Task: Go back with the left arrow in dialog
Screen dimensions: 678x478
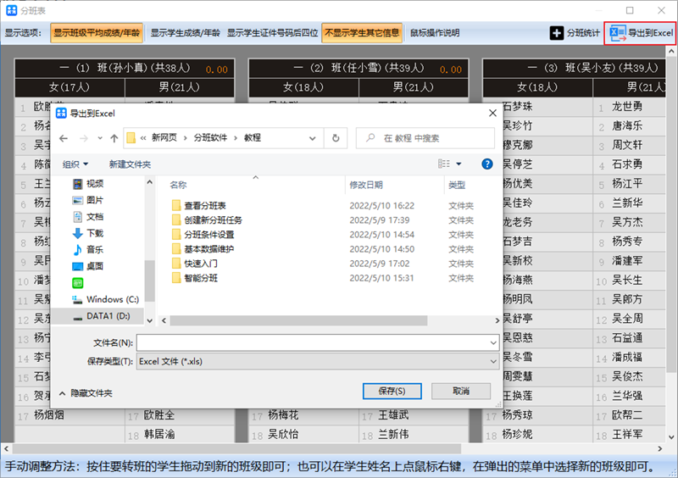Action: pos(64,138)
